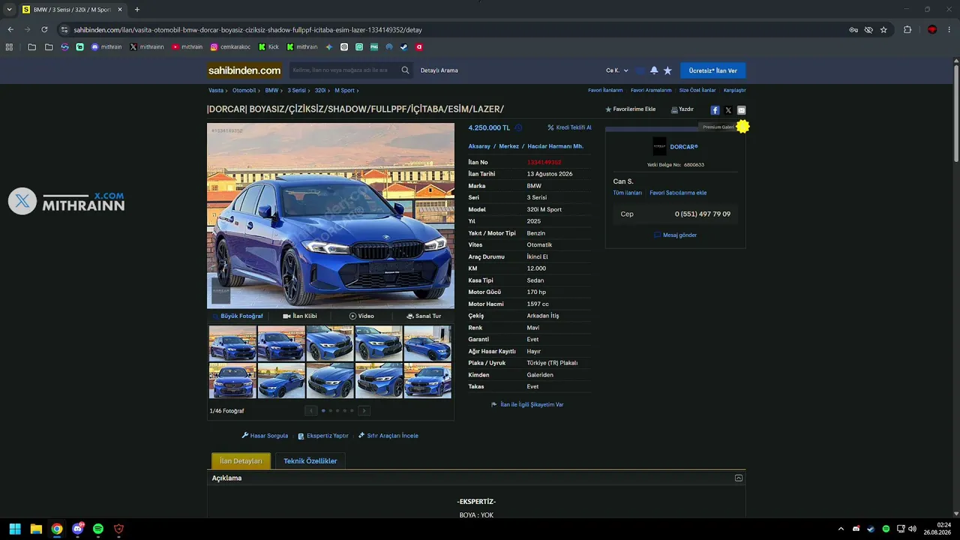The height and width of the screenshot is (540, 960).
Task: Open Spotify from the taskbar
Action: (98, 529)
